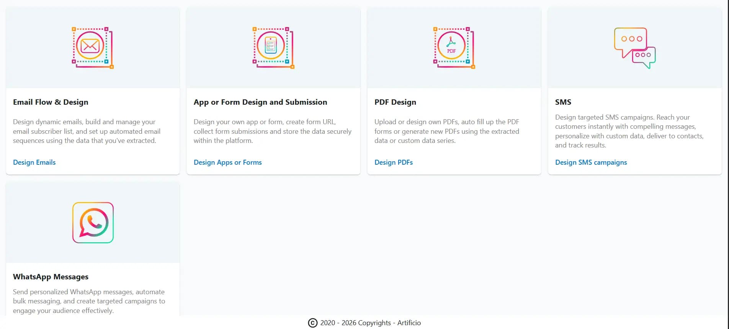Open the Design Emails link
This screenshot has width=729, height=329.
[x=34, y=162]
